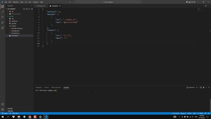Close the vercel.json editor tab
Image resolution: width=211 pixels, height=119 pixels.
(x=60, y=6)
